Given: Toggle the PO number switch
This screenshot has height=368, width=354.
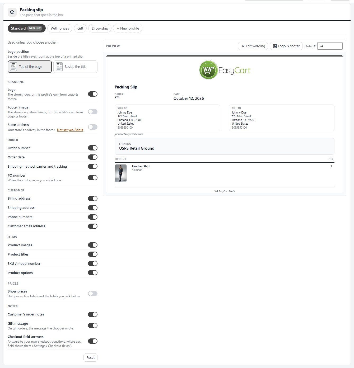Looking at the screenshot, I should click(93, 178).
